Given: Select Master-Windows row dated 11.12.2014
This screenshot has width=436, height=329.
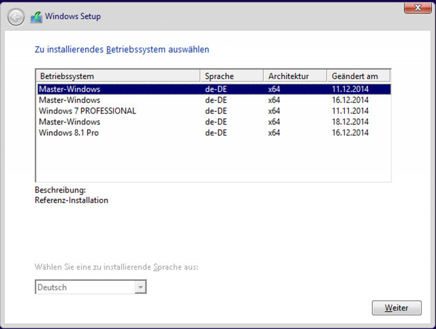Looking at the screenshot, I should 214,89.
